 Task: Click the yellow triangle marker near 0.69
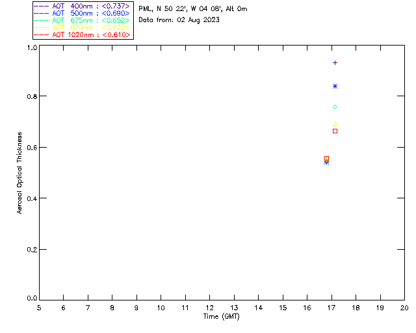(335, 124)
